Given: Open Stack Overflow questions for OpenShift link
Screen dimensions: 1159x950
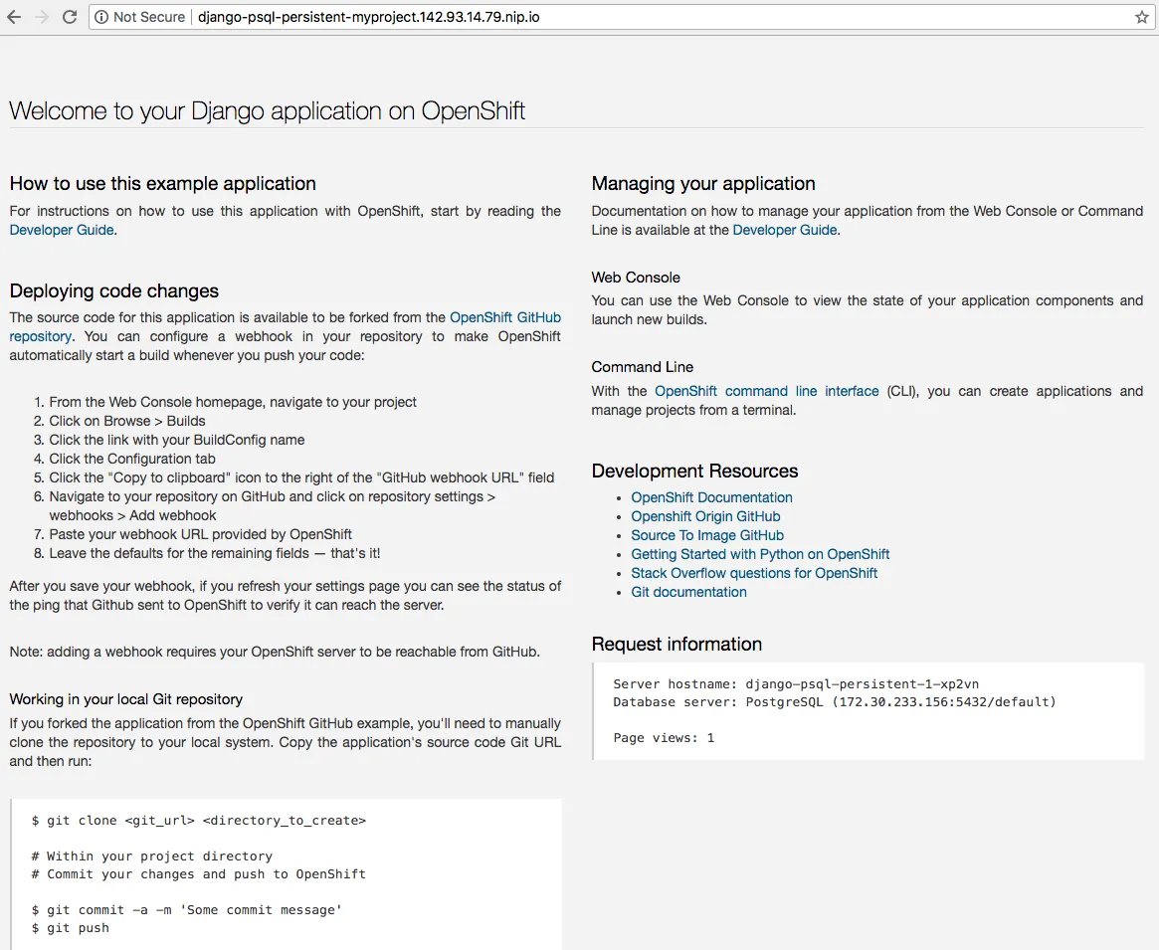Looking at the screenshot, I should click(754, 573).
